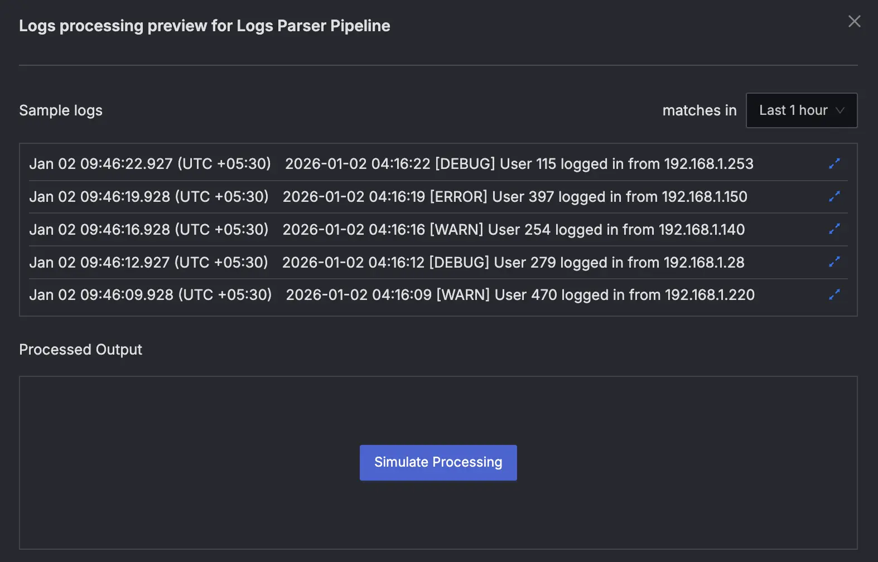Click the Jan 02 09:46:19.928 timestamp

(148, 197)
